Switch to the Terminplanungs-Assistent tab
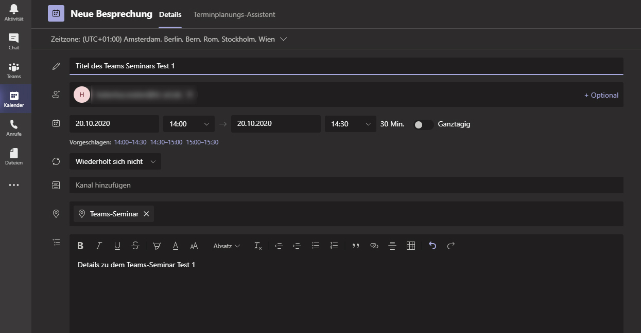641x333 pixels. (234, 14)
